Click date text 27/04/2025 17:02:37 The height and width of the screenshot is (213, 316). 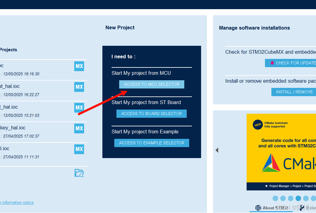pos(21,136)
